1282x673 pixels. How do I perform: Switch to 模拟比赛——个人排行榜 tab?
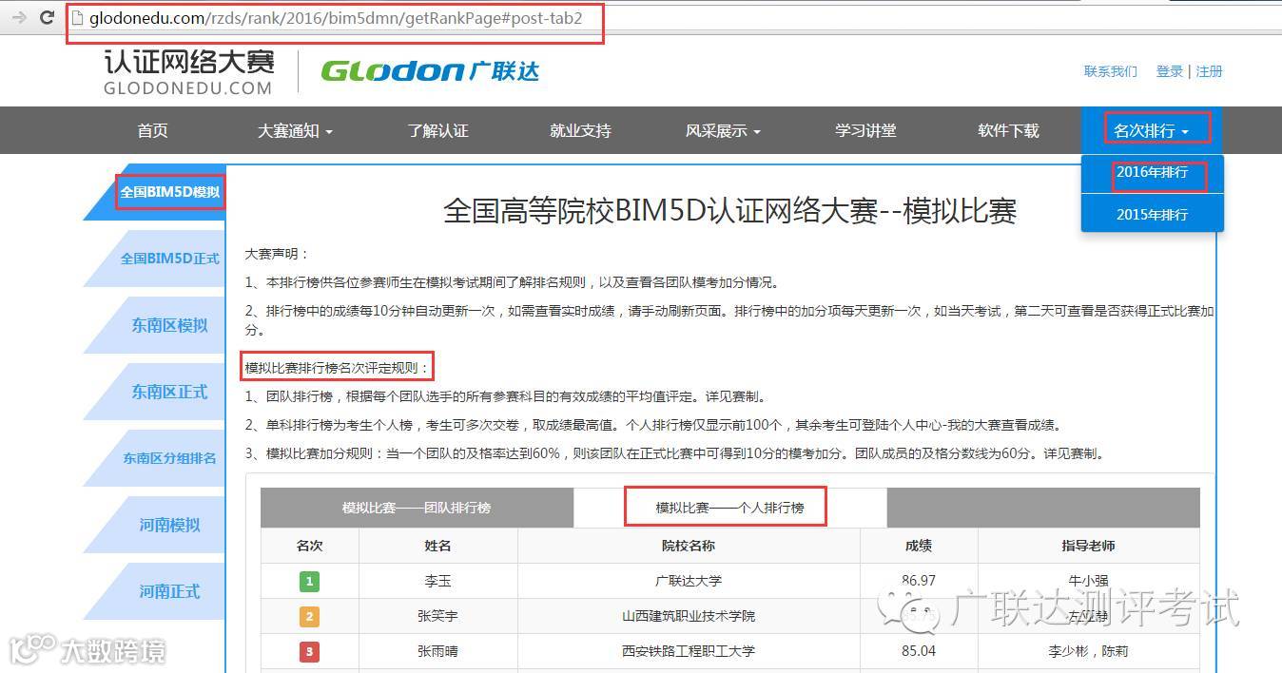729,508
